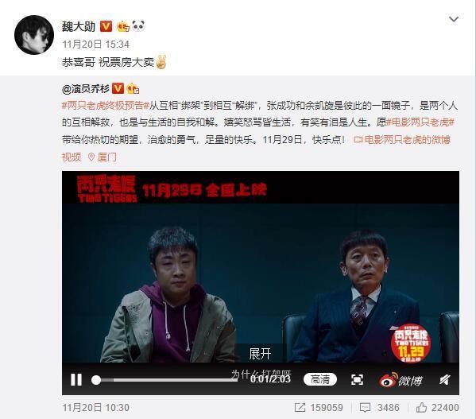Open the 魏大勋 username link
Viewport: 476px width, 419px height.
pos(79,27)
